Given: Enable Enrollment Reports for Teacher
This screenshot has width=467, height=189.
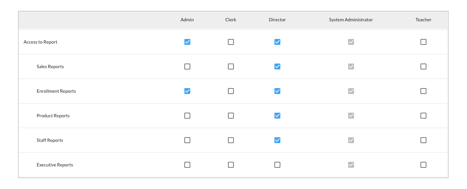Looking at the screenshot, I should pos(423,91).
